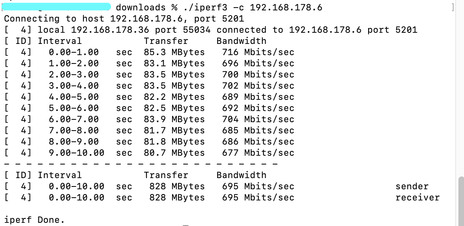Click the 192.168.178.6 address in the command
The width and height of the screenshot is (464, 226).
[x=286, y=7]
